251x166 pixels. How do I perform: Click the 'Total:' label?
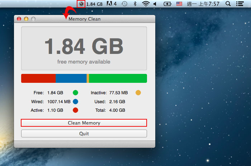[100, 110]
